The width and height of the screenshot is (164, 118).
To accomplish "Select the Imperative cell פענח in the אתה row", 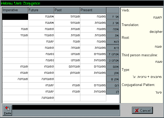I will pyautogui.click(x=15, y=29).
